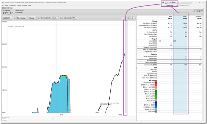This screenshot has width=207, height=124.
Task: Click the Max Capacity (MW) row label
Action: point(150,65)
